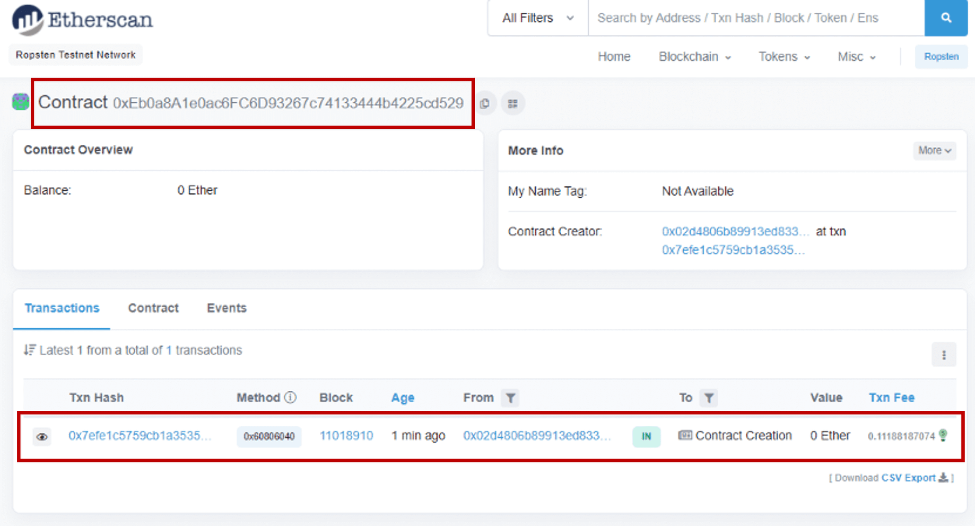Viewport: 975px width, 526px height.
Task: Click the CSV Export link
Action: coord(908,478)
